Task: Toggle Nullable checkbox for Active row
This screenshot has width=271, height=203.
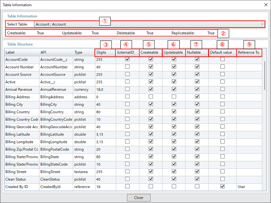Action: coord(197,82)
